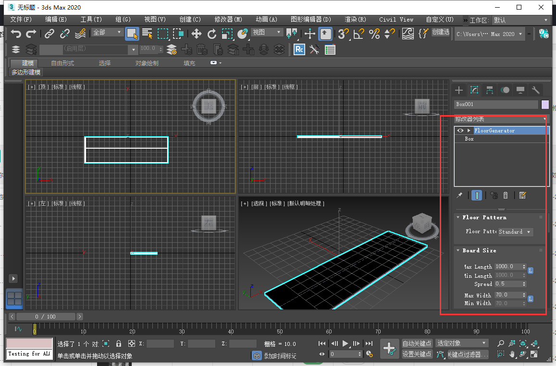This screenshot has height=366, width=556.
Task: Toggle Window/Crossing selection mode
Action: [178, 34]
